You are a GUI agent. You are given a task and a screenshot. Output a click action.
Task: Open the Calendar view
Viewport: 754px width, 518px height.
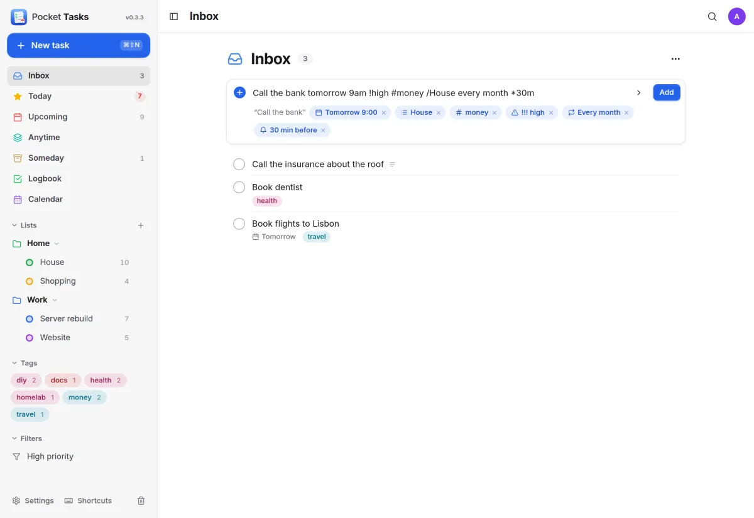[79, 199]
